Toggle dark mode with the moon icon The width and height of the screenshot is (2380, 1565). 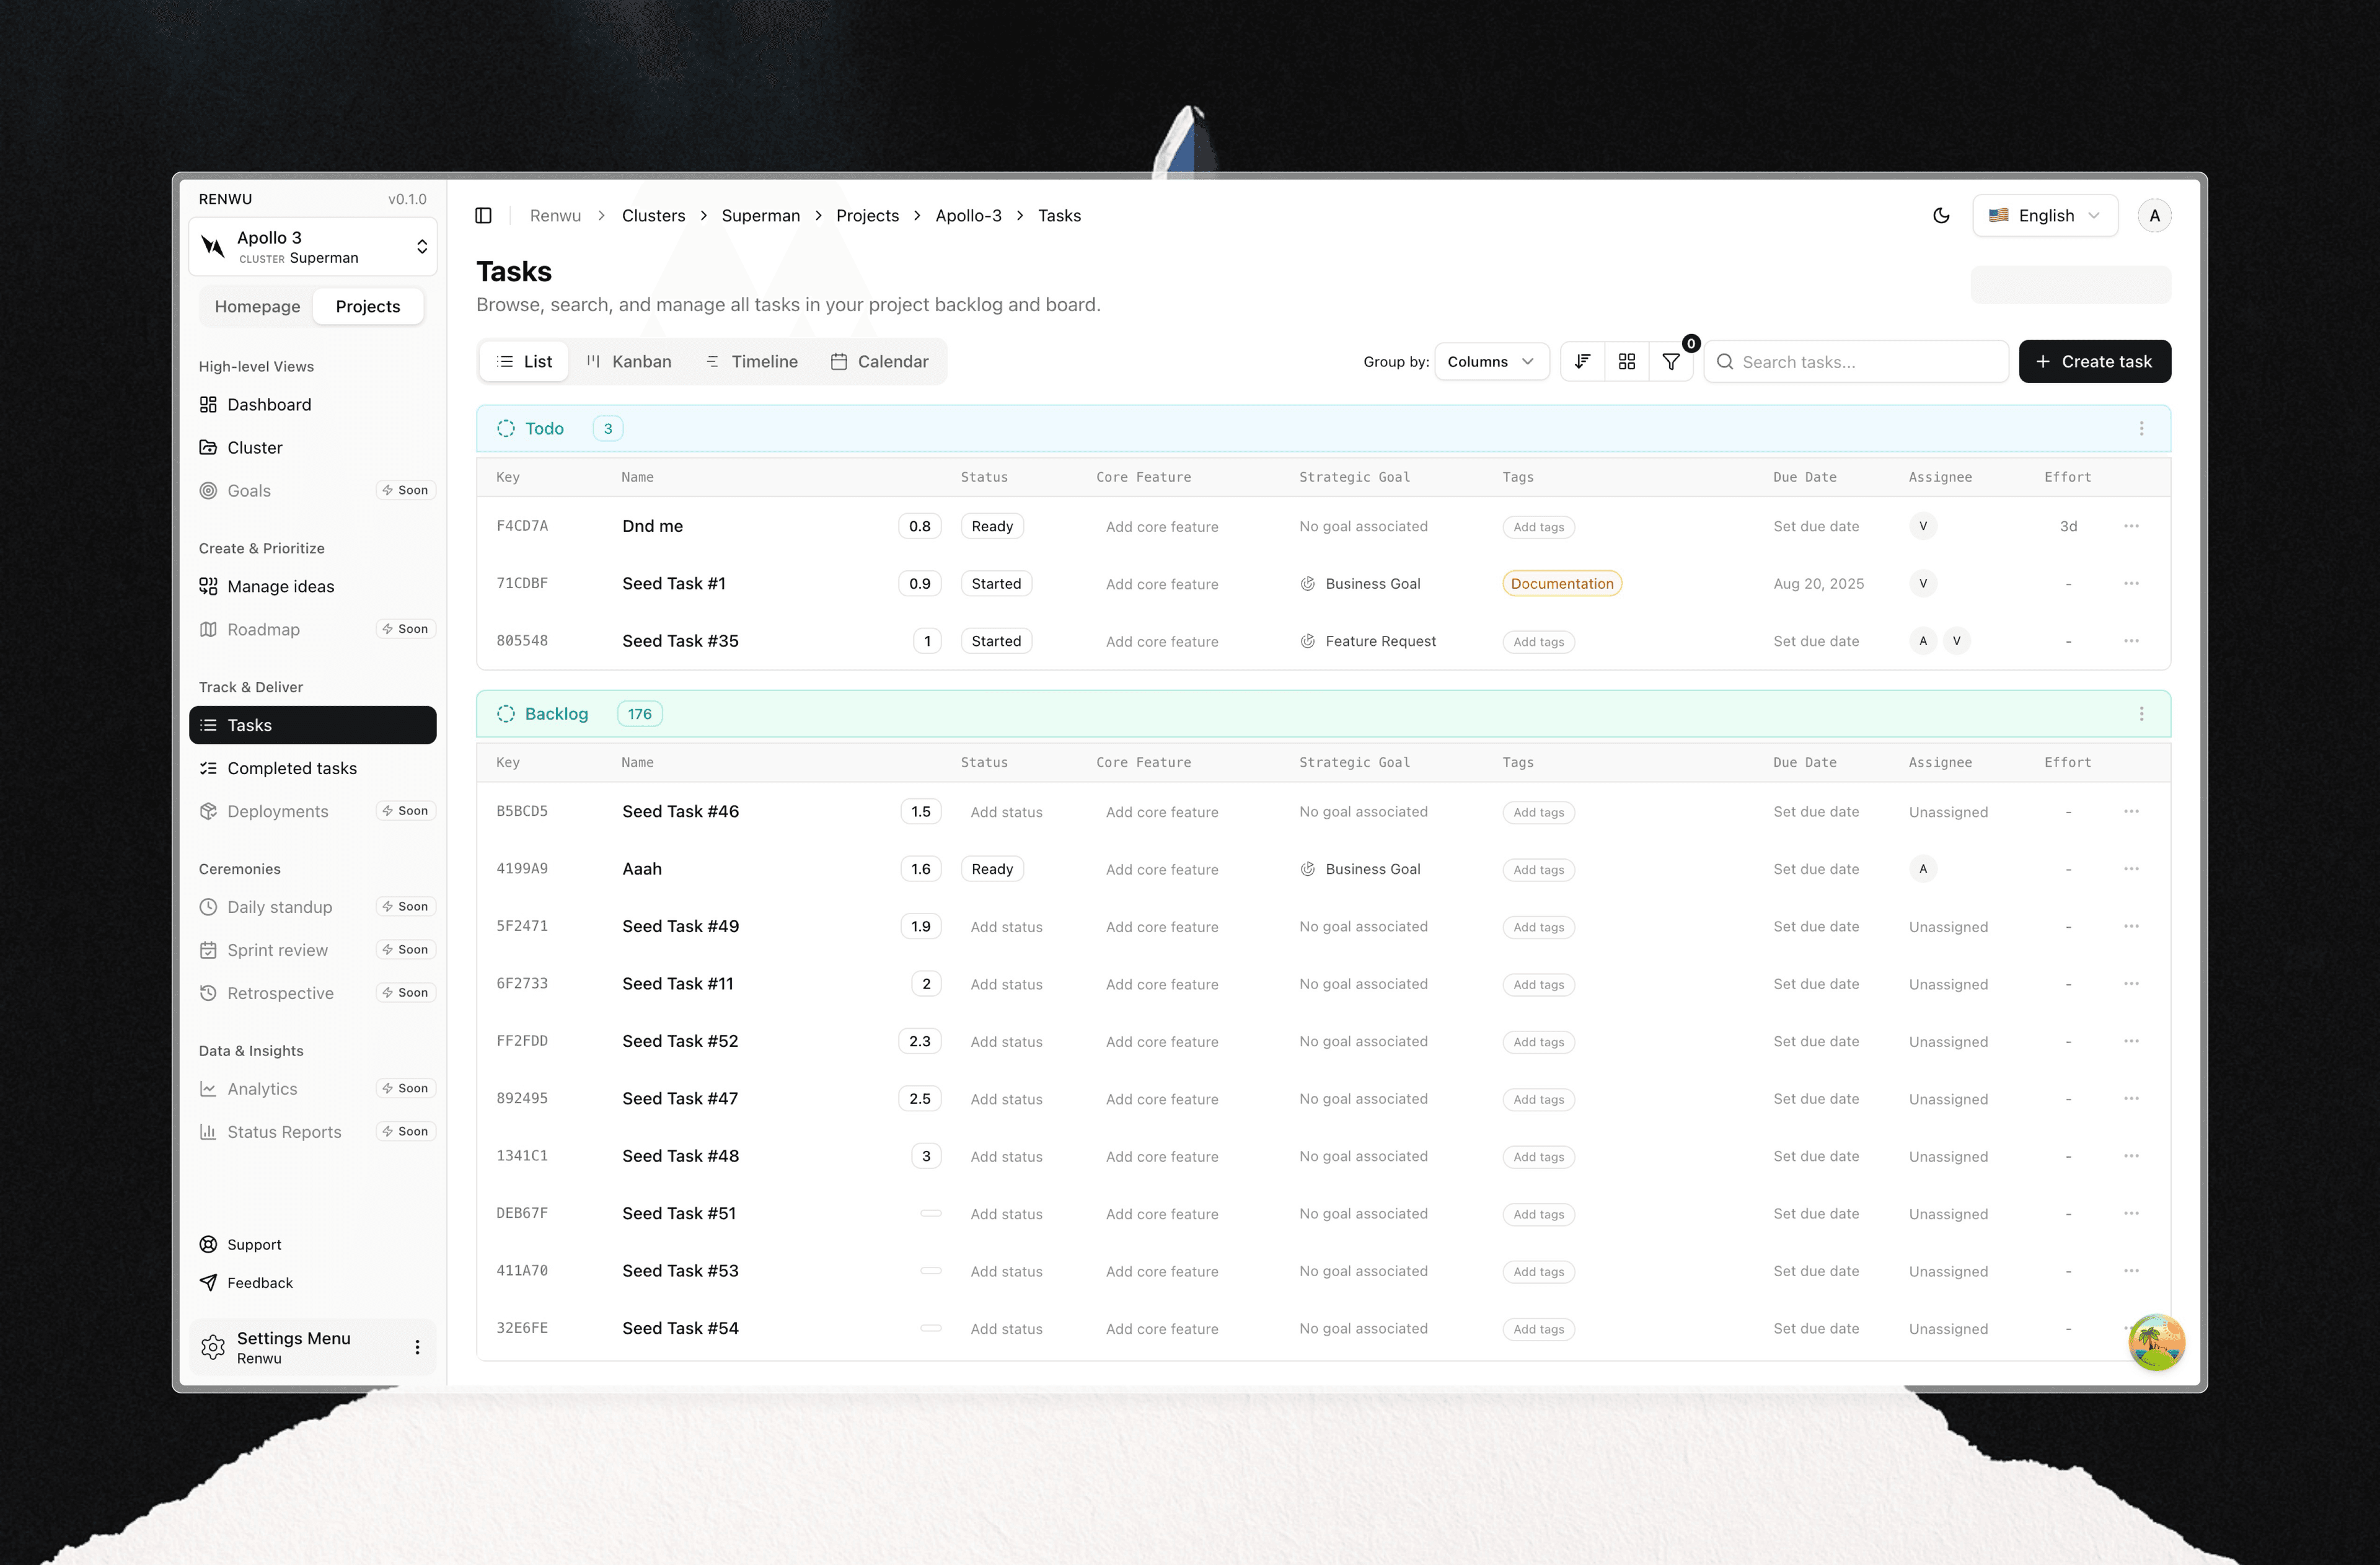point(1941,215)
